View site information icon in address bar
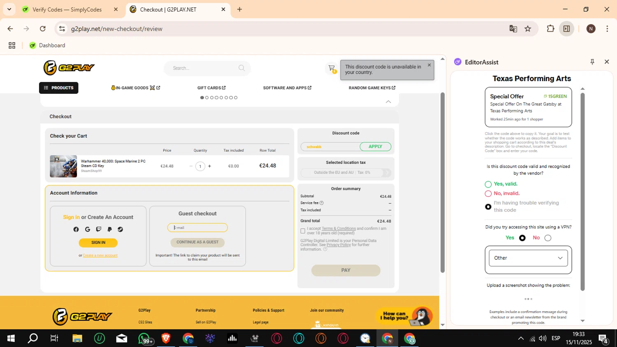 point(62,28)
